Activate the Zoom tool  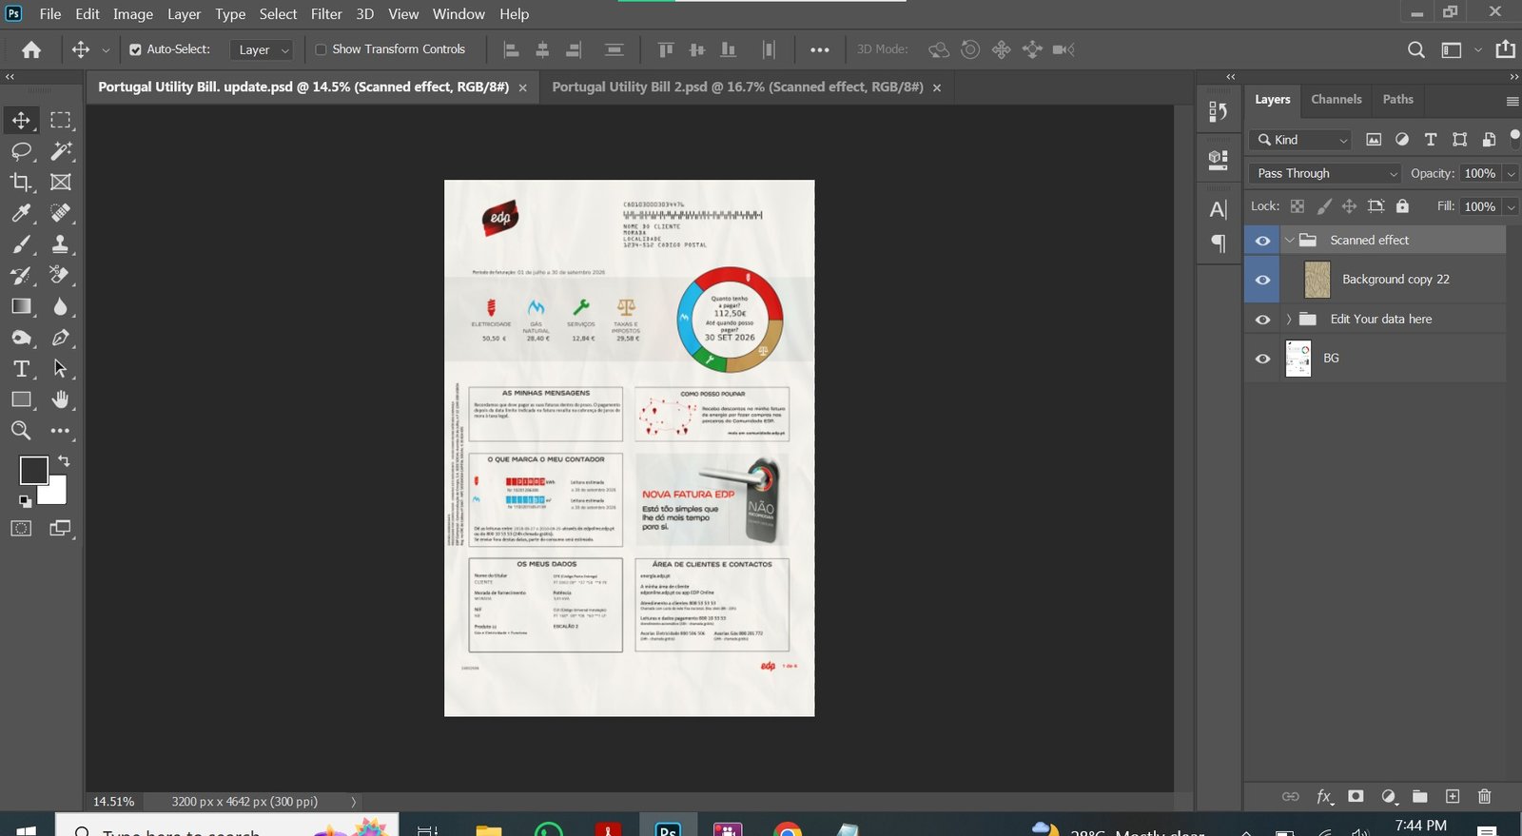pyautogui.click(x=21, y=431)
